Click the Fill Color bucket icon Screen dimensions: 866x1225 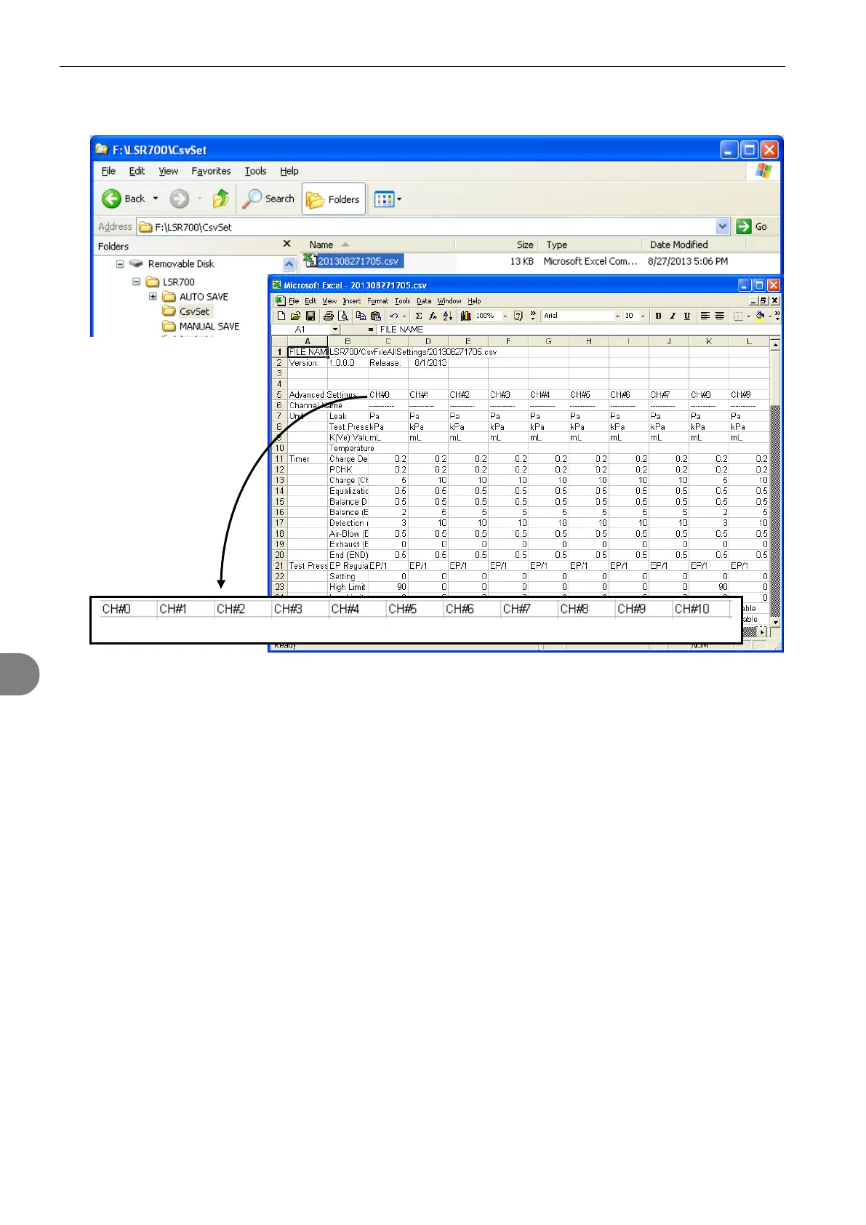click(760, 316)
